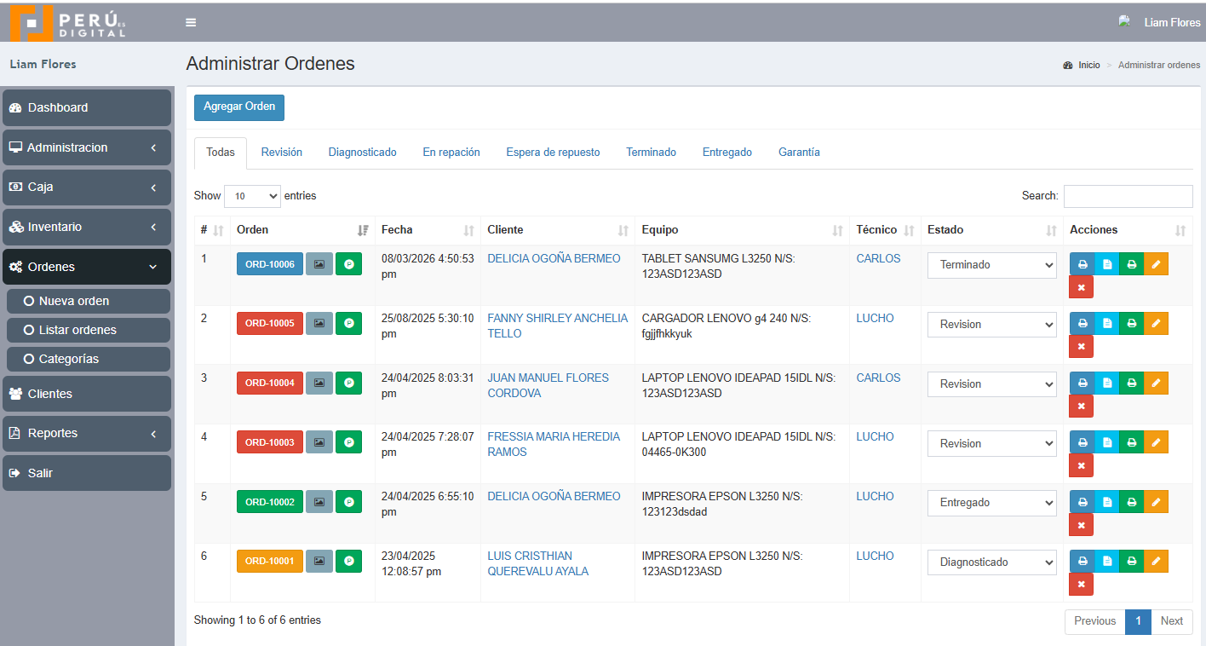Click the Inicio breadcrumb link
This screenshot has width=1206, height=646.
tap(1089, 65)
